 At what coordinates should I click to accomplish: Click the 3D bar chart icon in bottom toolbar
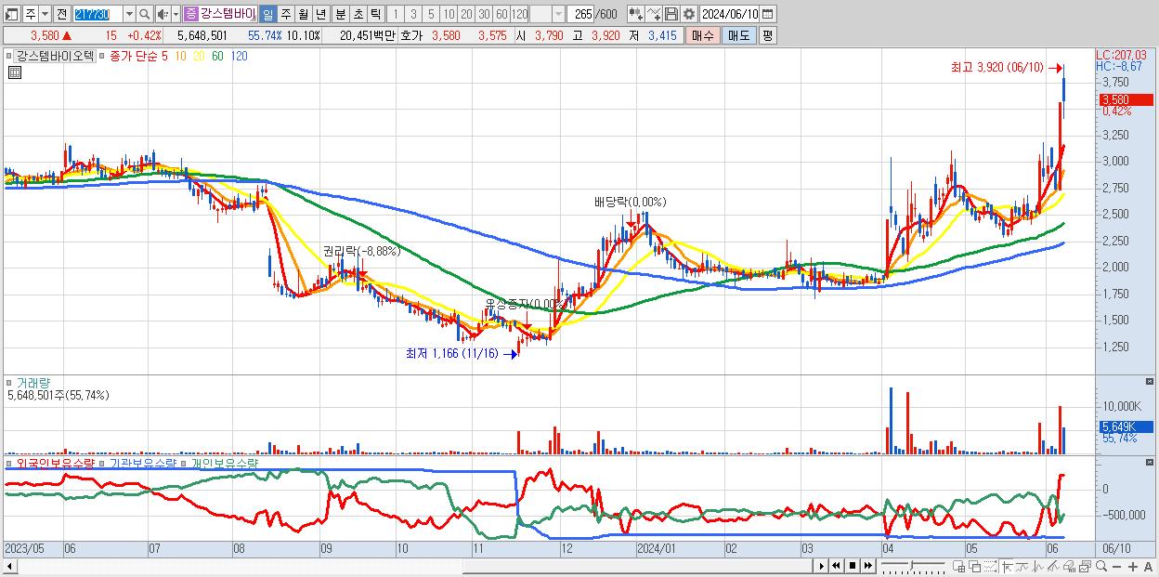click(x=1070, y=566)
